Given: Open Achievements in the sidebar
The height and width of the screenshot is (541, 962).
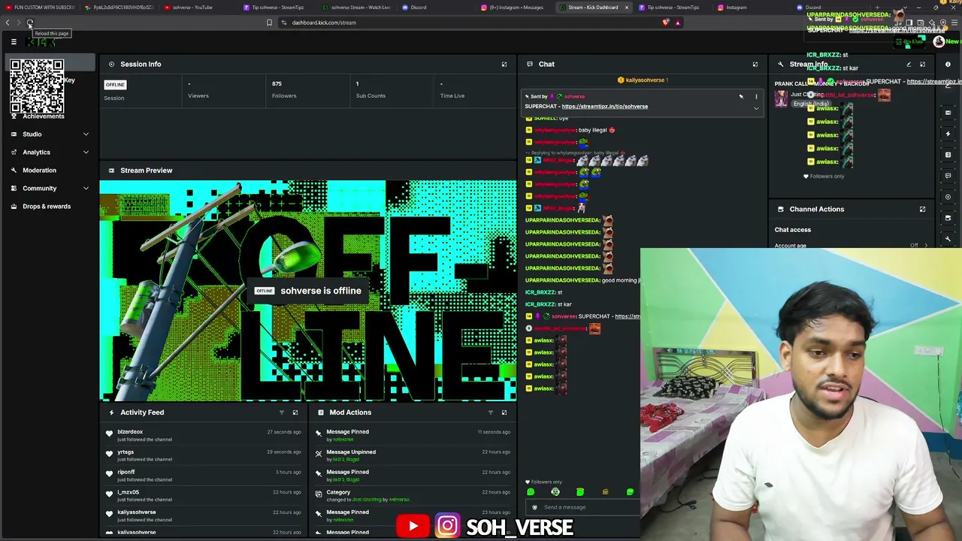Looking at the screenshot, I should pos(44,116).
